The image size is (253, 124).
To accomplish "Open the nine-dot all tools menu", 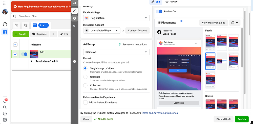I will [5, 3].
